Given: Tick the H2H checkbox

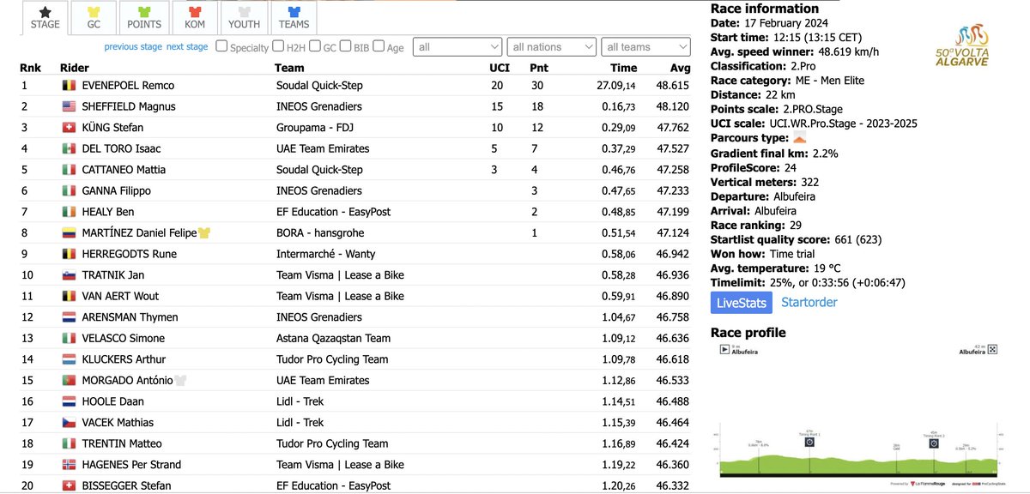Looking at the screenshot, I should point(278,46).
